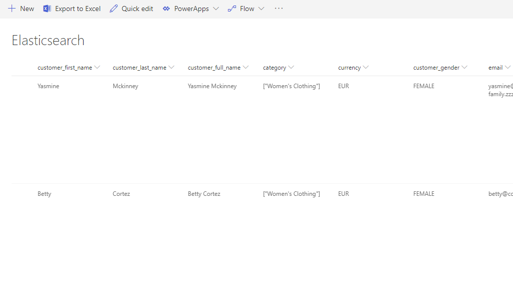Open the customer_full_name column dropdown
Viewport: 513px width, 281px height.
(x=245, y=67)
